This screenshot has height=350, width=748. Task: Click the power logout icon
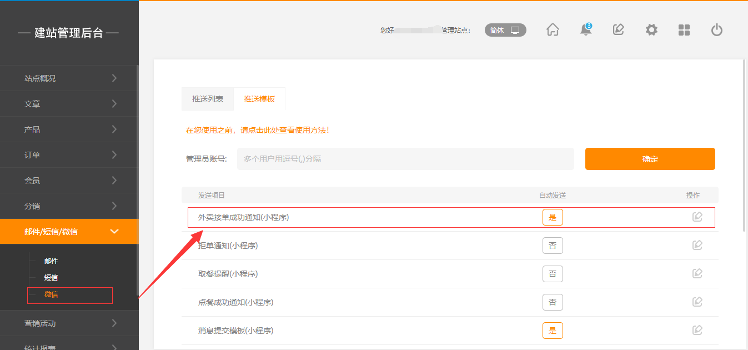click(x=717, y=30)
